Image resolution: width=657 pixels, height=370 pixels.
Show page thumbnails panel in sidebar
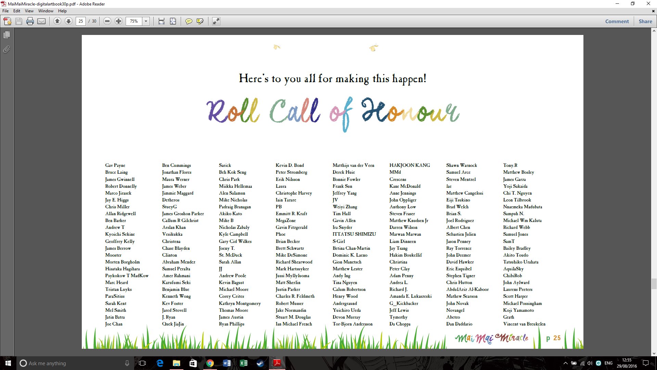(7, 35)
